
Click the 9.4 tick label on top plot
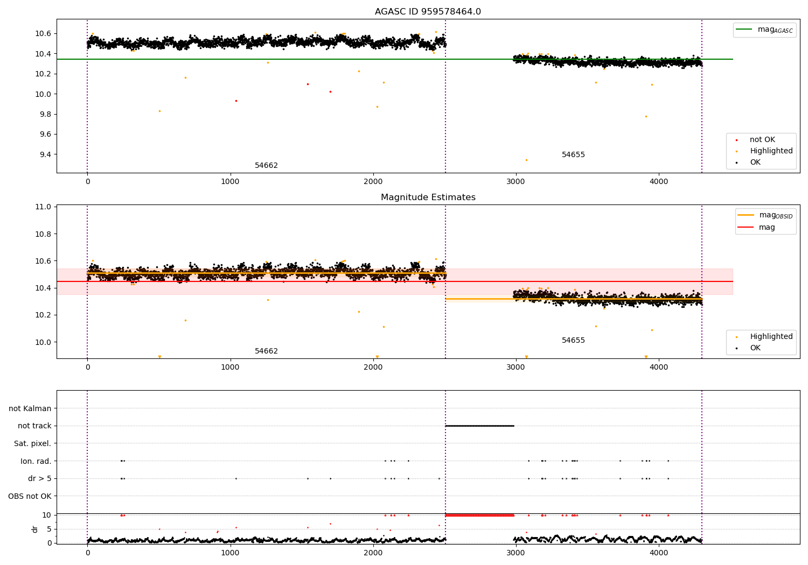pyautogui.click(x=45, y=155)
